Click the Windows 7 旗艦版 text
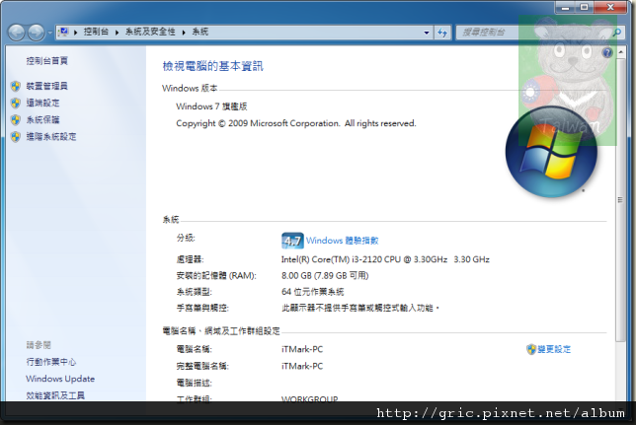This screenshot has height=425, width=636. click(x=211, y=106)
